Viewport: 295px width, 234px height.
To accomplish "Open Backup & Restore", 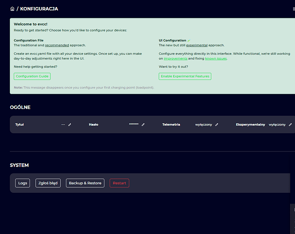I will pos(85,183).
